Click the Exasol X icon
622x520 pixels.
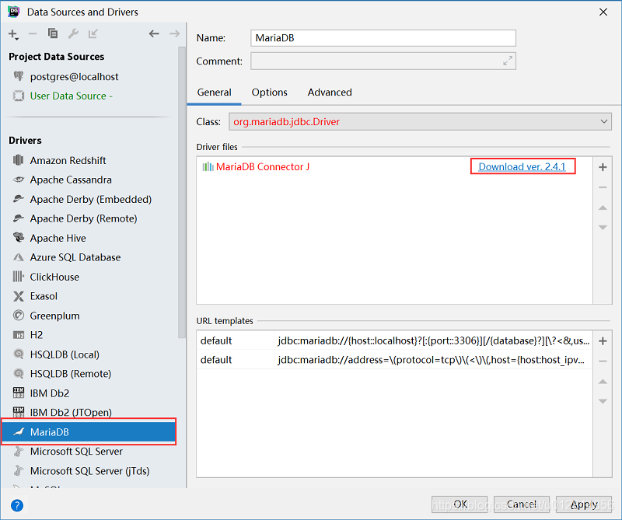click(x=18, y=296)
